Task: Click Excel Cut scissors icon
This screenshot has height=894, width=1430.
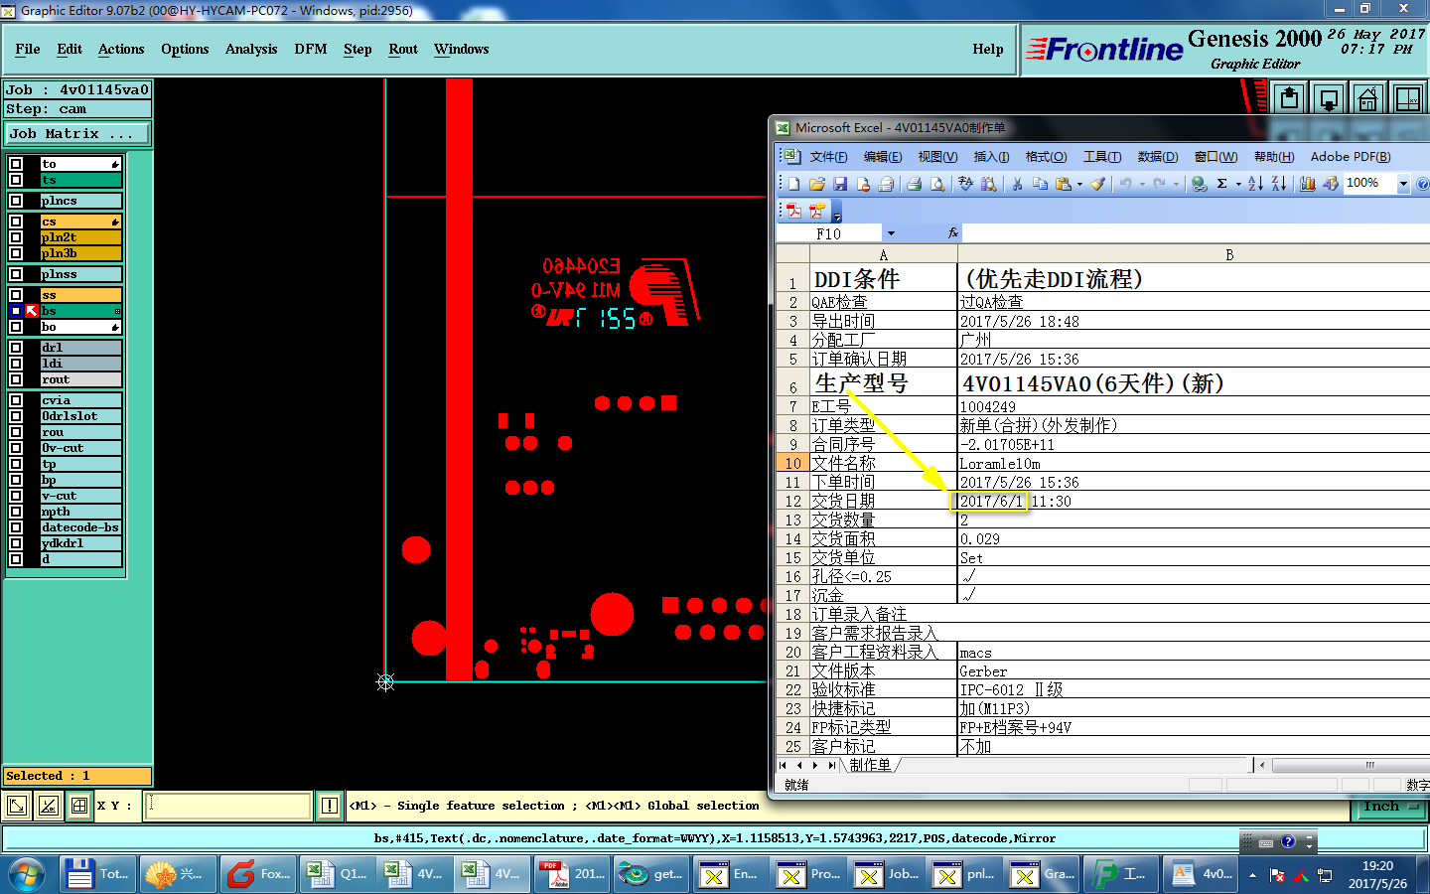Action: 1017,184
